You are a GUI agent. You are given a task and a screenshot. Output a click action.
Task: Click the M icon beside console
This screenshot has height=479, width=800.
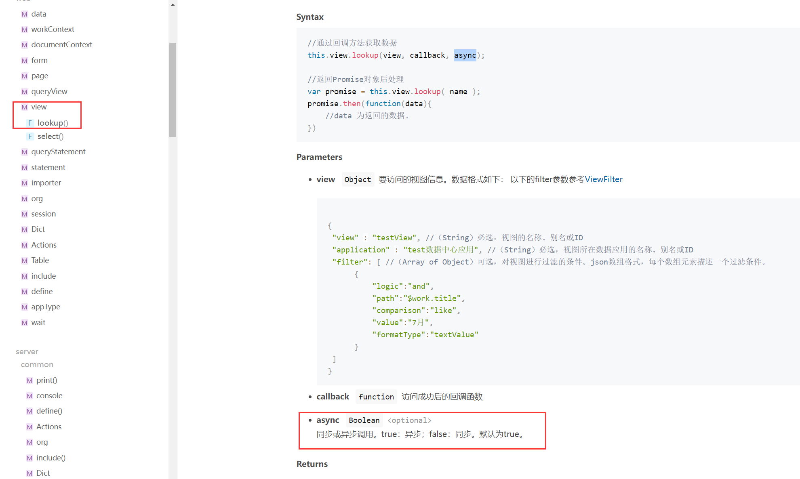(29, 396)
